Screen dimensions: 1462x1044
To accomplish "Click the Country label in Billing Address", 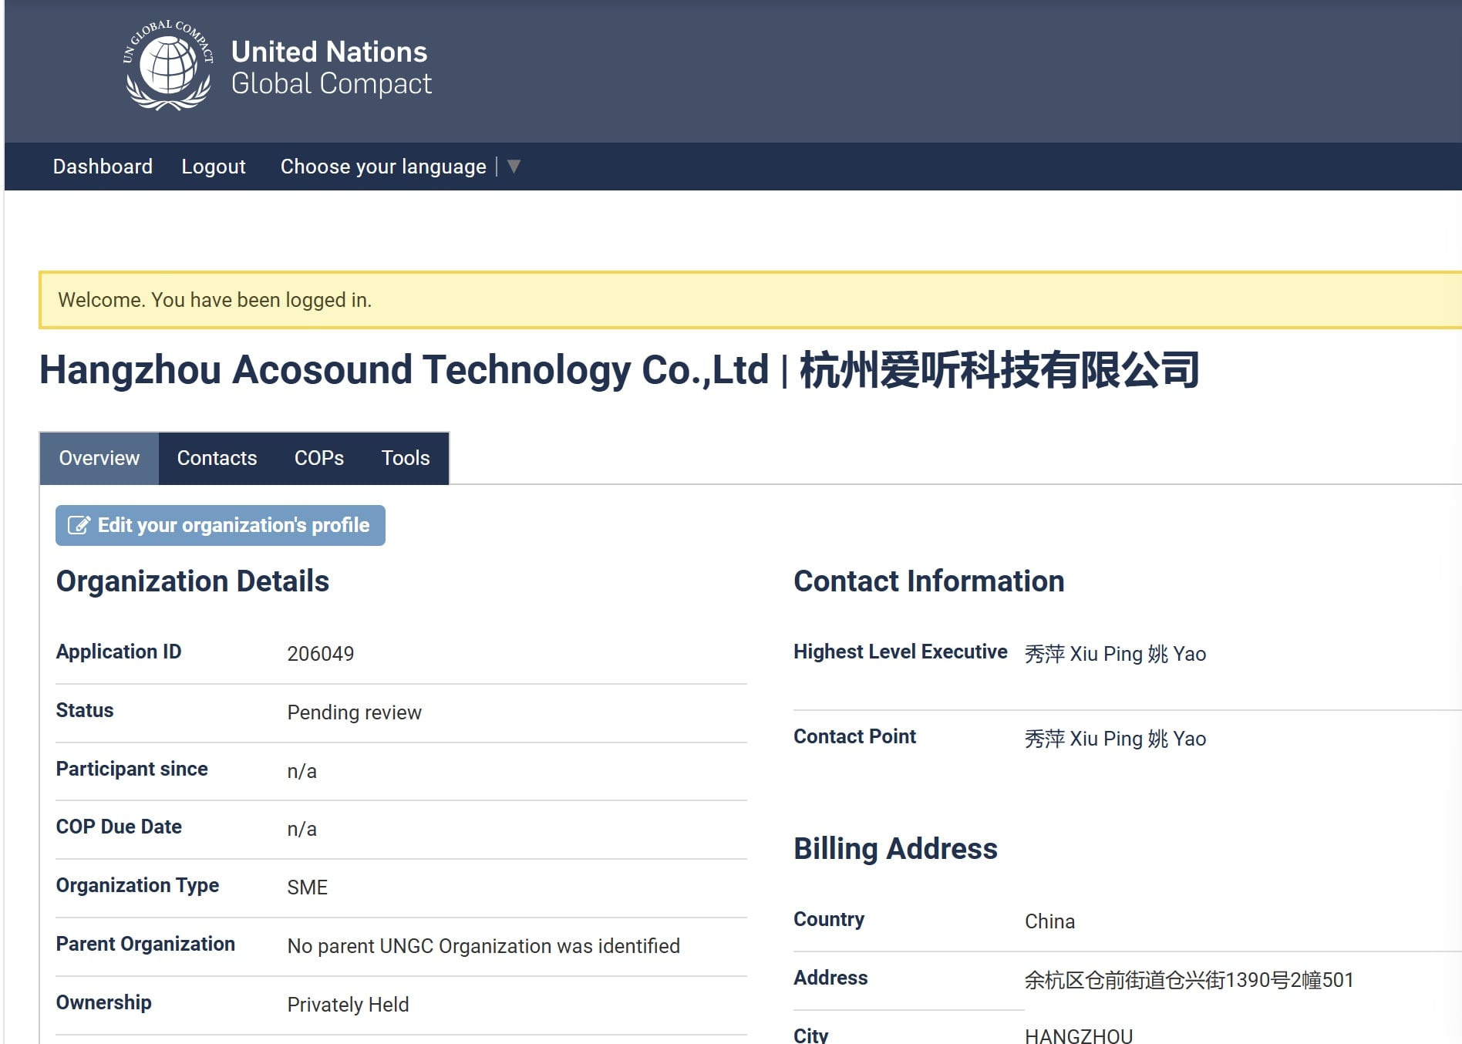I will (829, 919).
